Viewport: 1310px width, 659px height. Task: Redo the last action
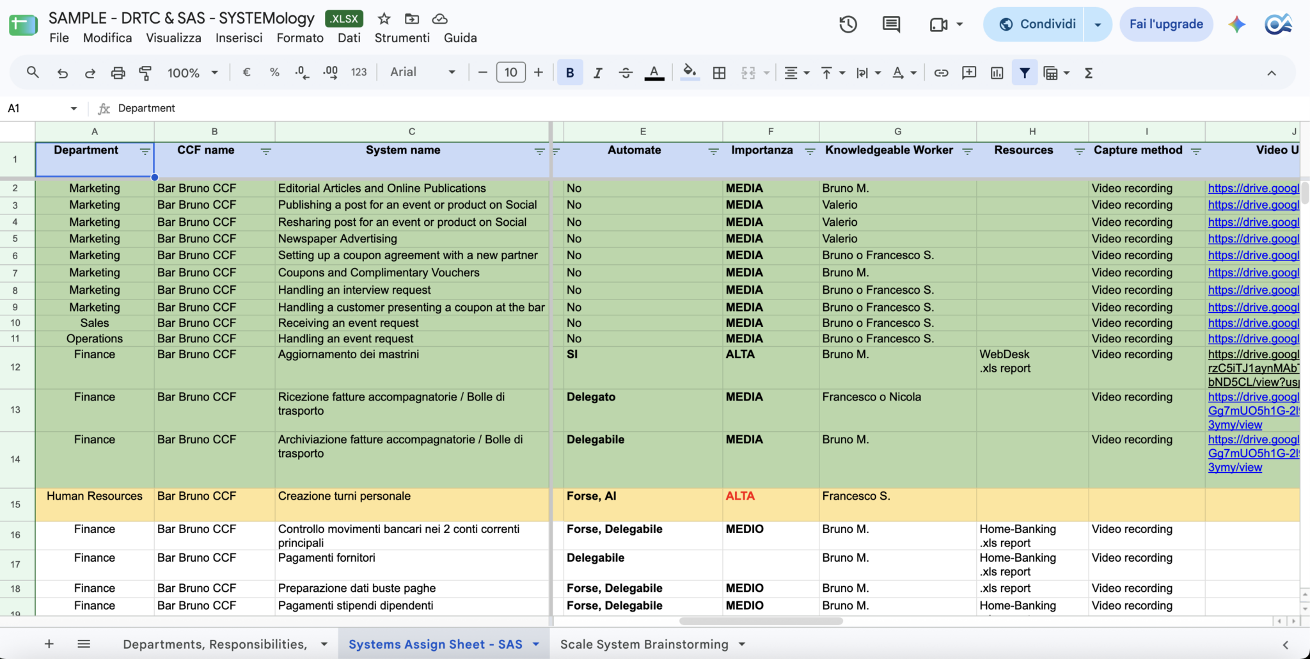[x=90, y=73]
